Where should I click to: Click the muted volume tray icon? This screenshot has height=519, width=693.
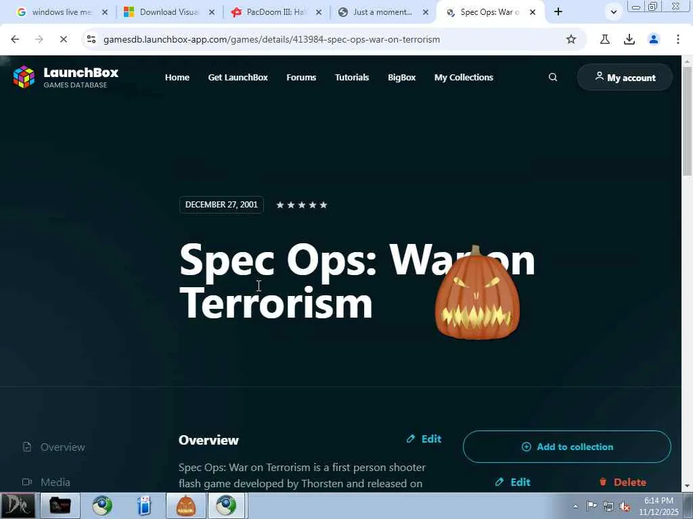625,506
